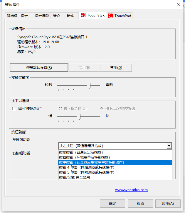185x213 pixels.
Task: Enable the 启用"按键选定" checkbox
Action: point(14,109)
